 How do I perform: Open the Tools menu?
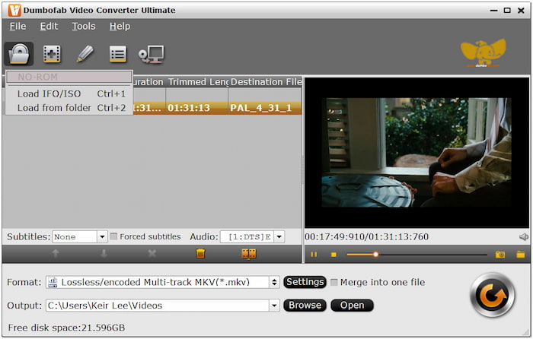(x=84, y=26)
